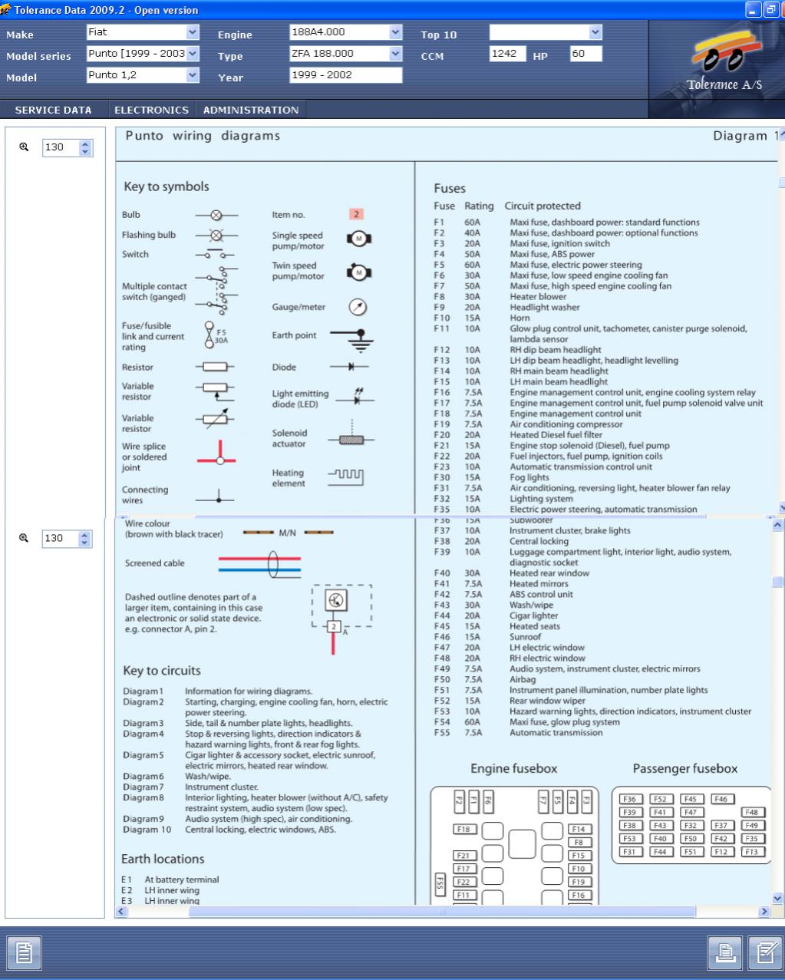Open the ELECTRONICS tab
The image size is (785, 980).
coord(151,110)
